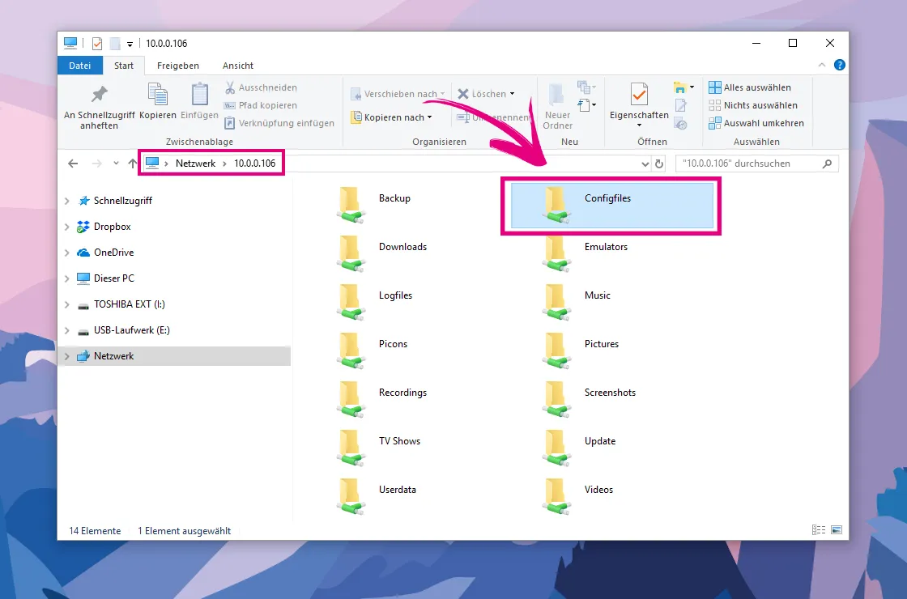This screenshot has width=907, height=599.
Task: Click 10.0.0.106 in the address breadcrumb
Action: (x=254, y=164)
